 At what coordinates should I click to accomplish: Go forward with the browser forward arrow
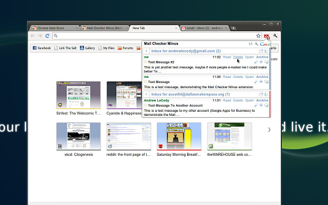coord(40,36)
